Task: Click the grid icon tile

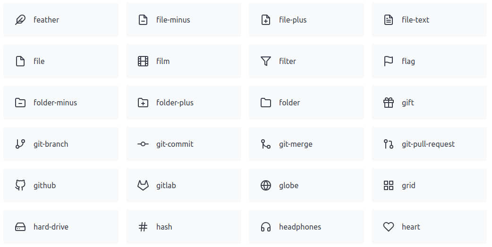Action: click(429, 185)
